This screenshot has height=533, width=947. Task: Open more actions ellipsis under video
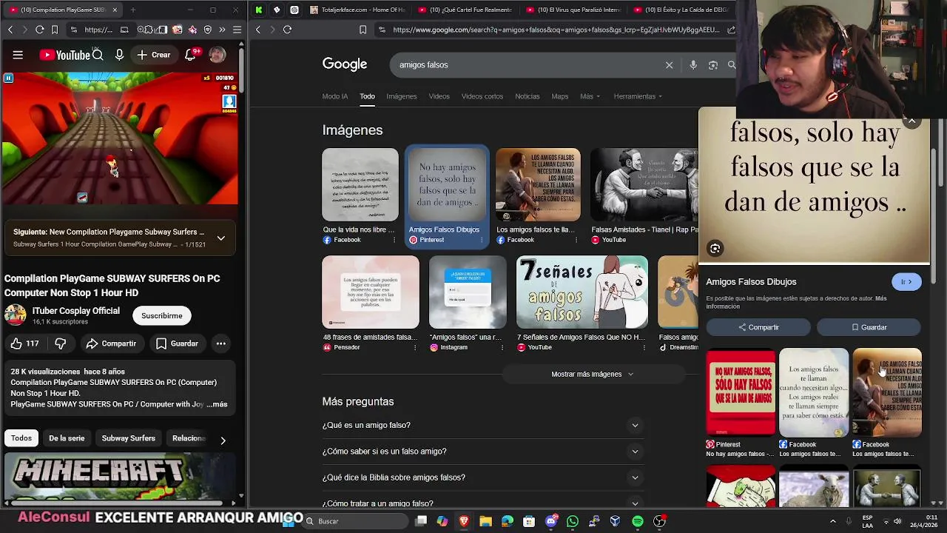point(220,343)
